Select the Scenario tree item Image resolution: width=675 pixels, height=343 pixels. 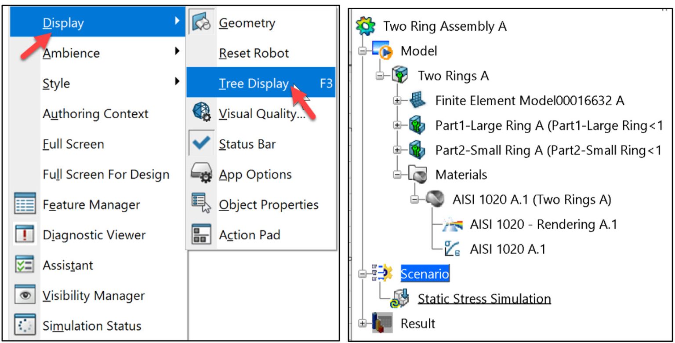click(425, 274)
